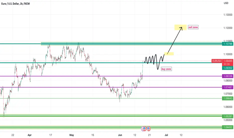Click the green 1.04452 price tag
Screen dimensions: 234x138
(227, 127)
